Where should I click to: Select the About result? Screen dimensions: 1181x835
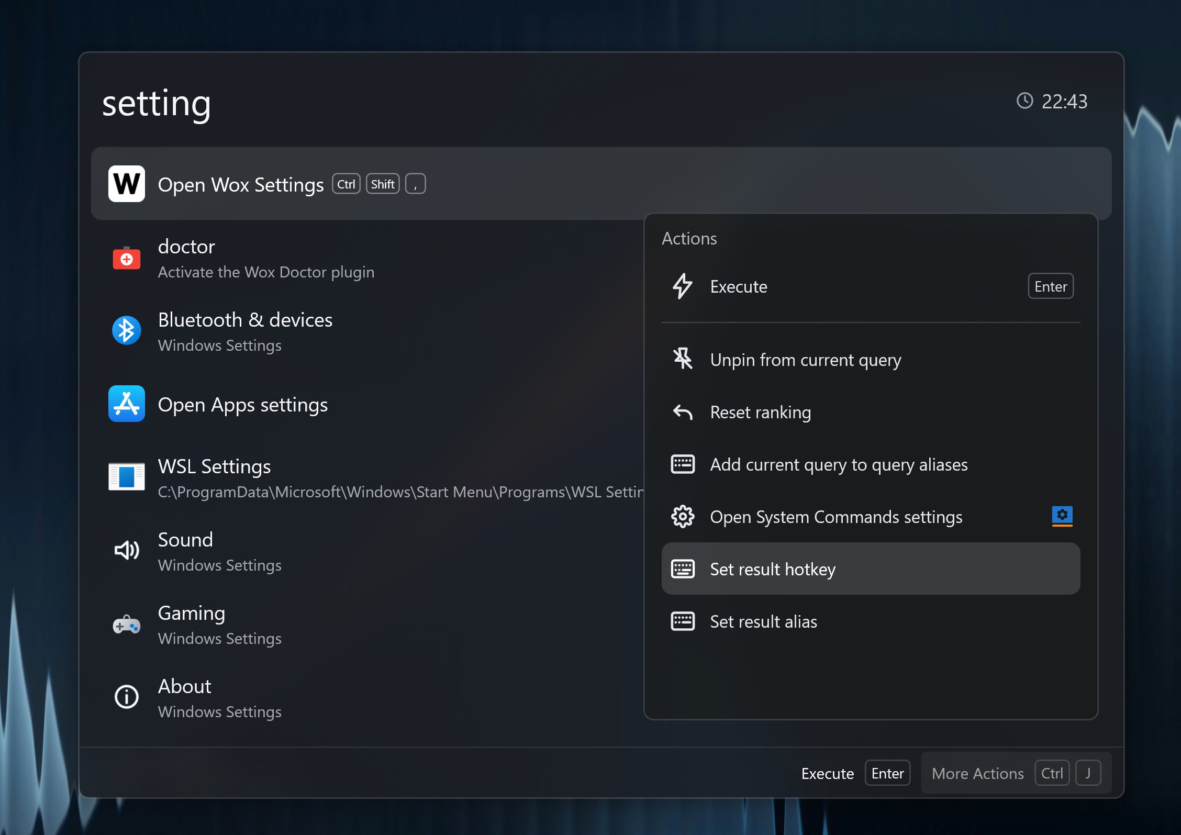[x=366, y=697]
